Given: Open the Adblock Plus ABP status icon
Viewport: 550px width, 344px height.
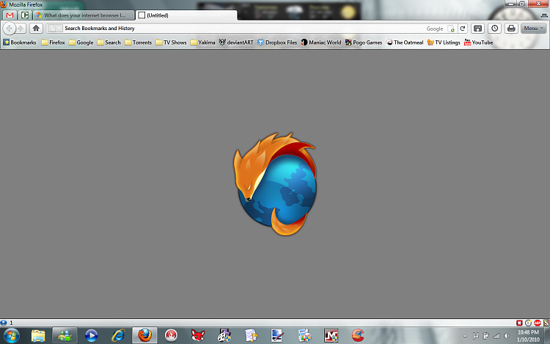Looking at the screenshot, I should pos(538,323).
